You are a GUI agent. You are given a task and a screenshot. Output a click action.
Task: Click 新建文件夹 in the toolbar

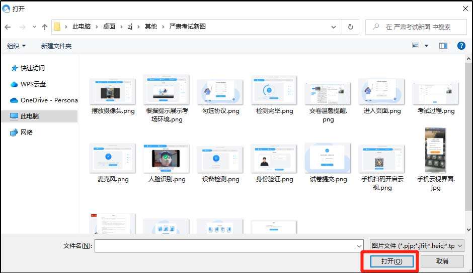[x=56, y=46]
